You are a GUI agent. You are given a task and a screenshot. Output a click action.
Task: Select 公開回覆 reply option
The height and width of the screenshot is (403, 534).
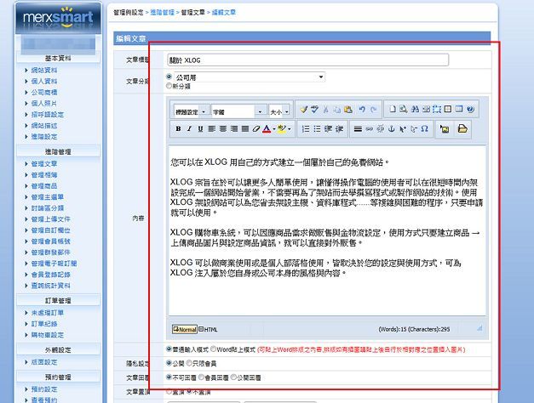[x=233, y=377]
